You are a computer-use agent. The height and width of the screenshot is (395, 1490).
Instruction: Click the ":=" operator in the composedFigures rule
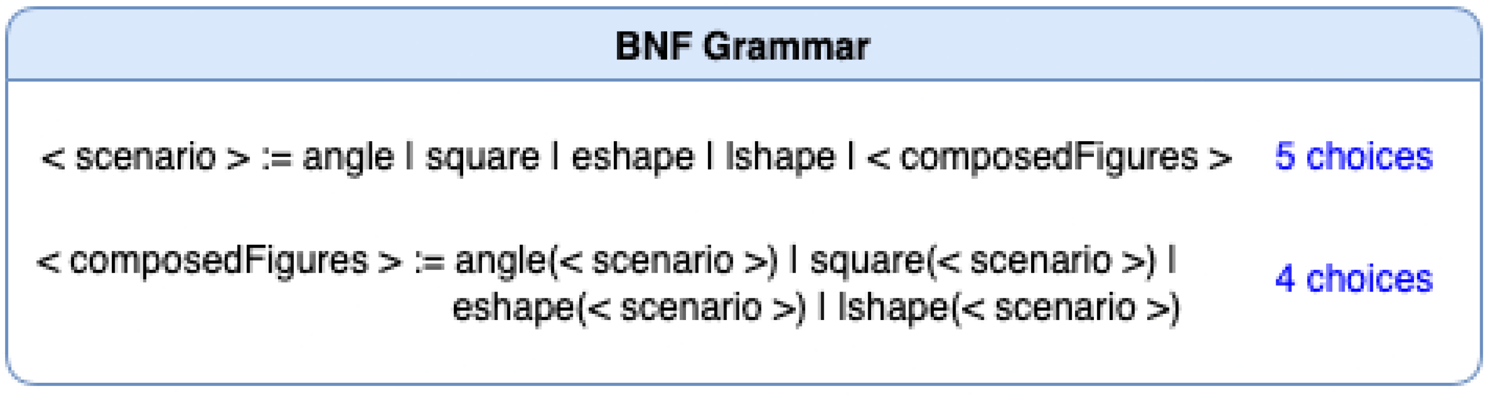(x=429, y=261)
